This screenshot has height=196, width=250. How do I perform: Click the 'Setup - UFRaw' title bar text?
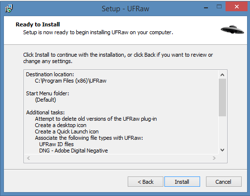[x=125, y=9]
